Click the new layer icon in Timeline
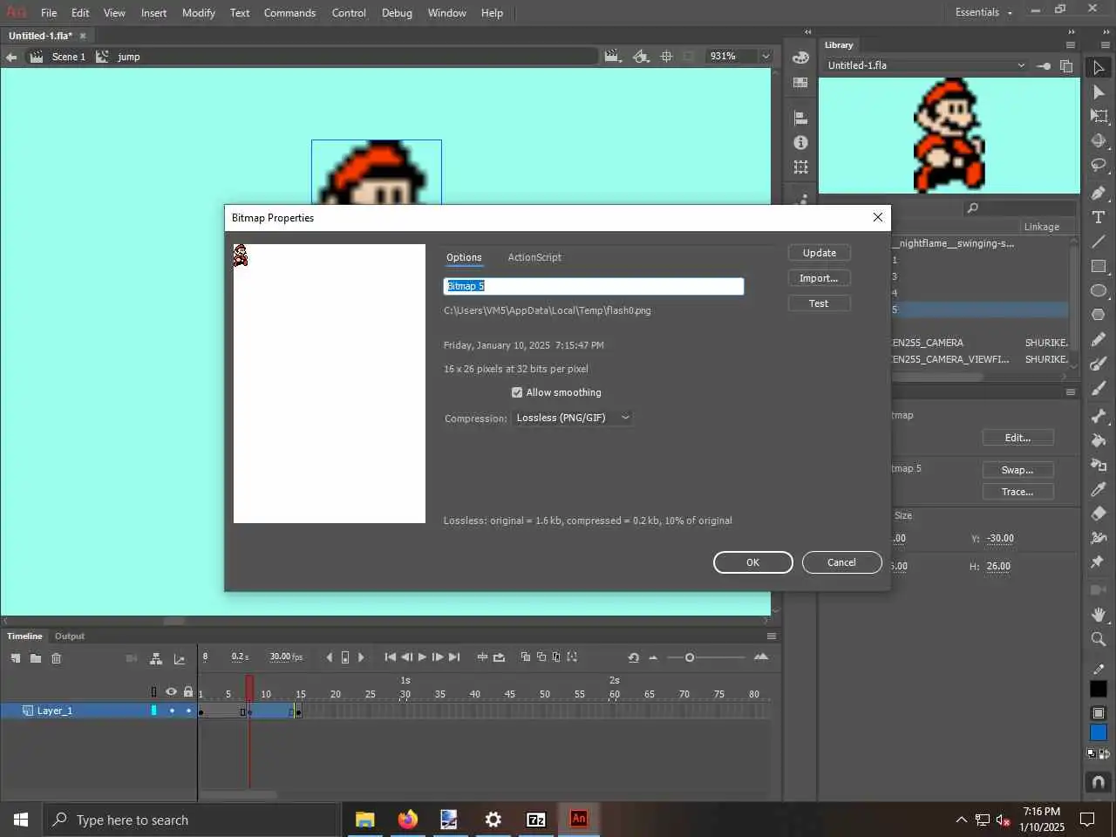This screenshot has width=1116, height=837. [16, 658]
